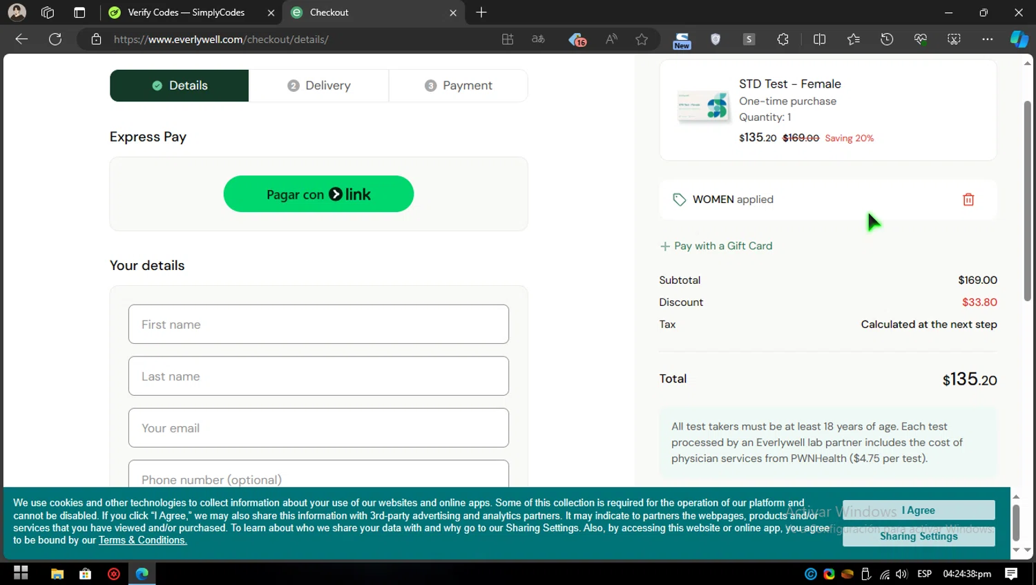Open the browser profile avatar

coord(17,12)
